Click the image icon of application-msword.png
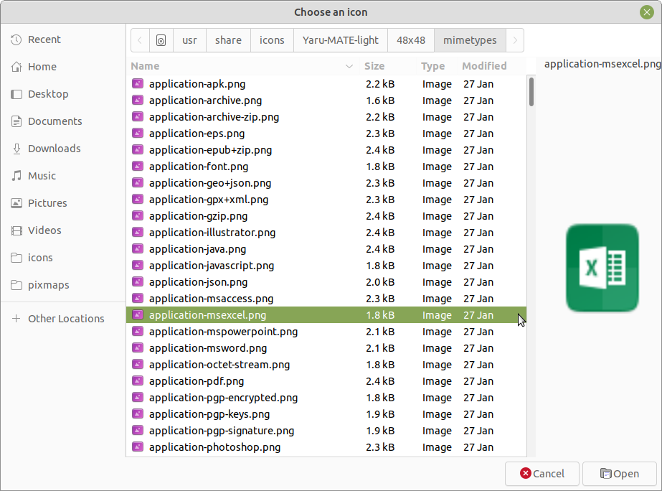 (138, 347)
